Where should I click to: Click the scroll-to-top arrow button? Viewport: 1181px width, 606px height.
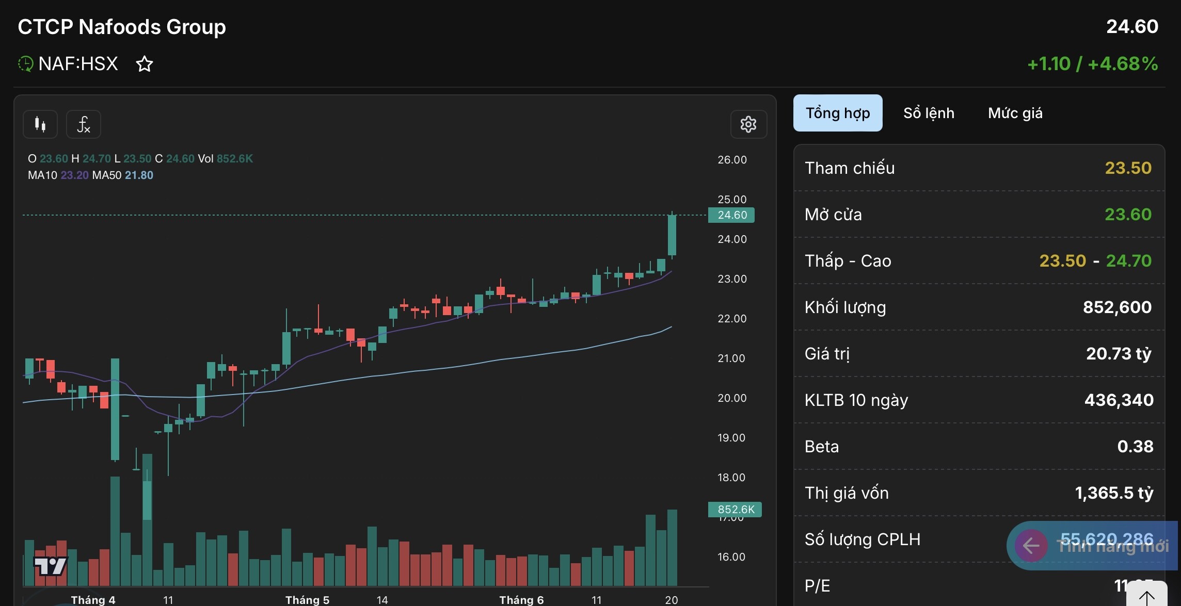coord(1146,597)
